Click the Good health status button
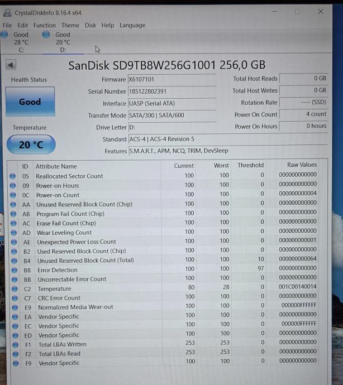This screenshot has height=385, width=343. pos(30,102)
